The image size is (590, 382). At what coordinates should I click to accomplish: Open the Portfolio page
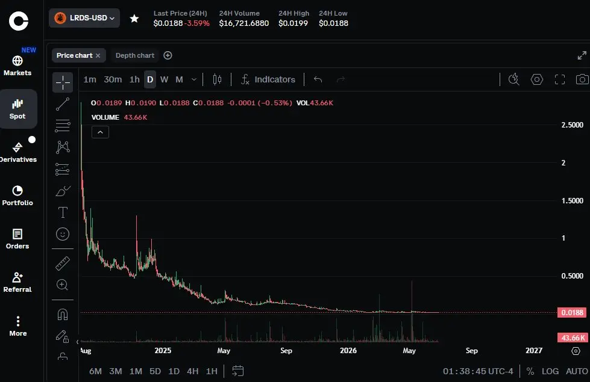[17, 196]
